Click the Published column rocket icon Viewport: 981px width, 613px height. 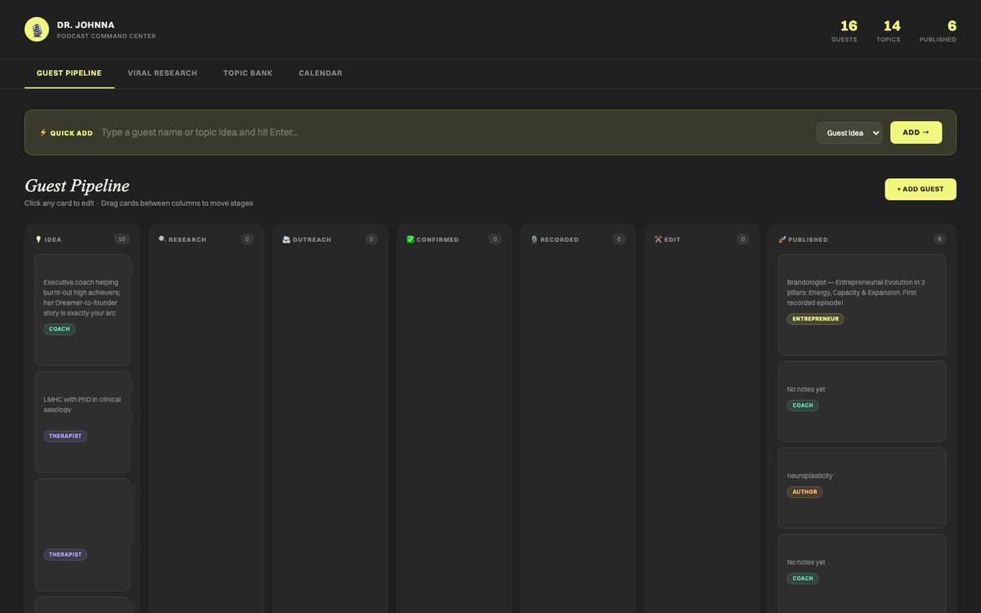tap(782, 239)
